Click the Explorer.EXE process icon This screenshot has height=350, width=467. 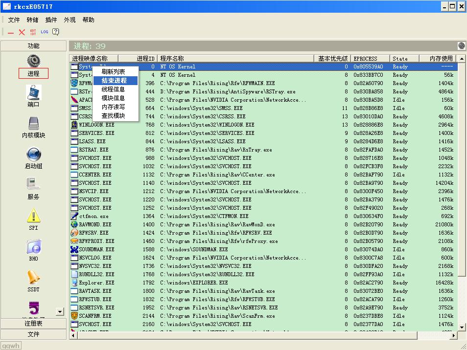[x=74, y=283]
